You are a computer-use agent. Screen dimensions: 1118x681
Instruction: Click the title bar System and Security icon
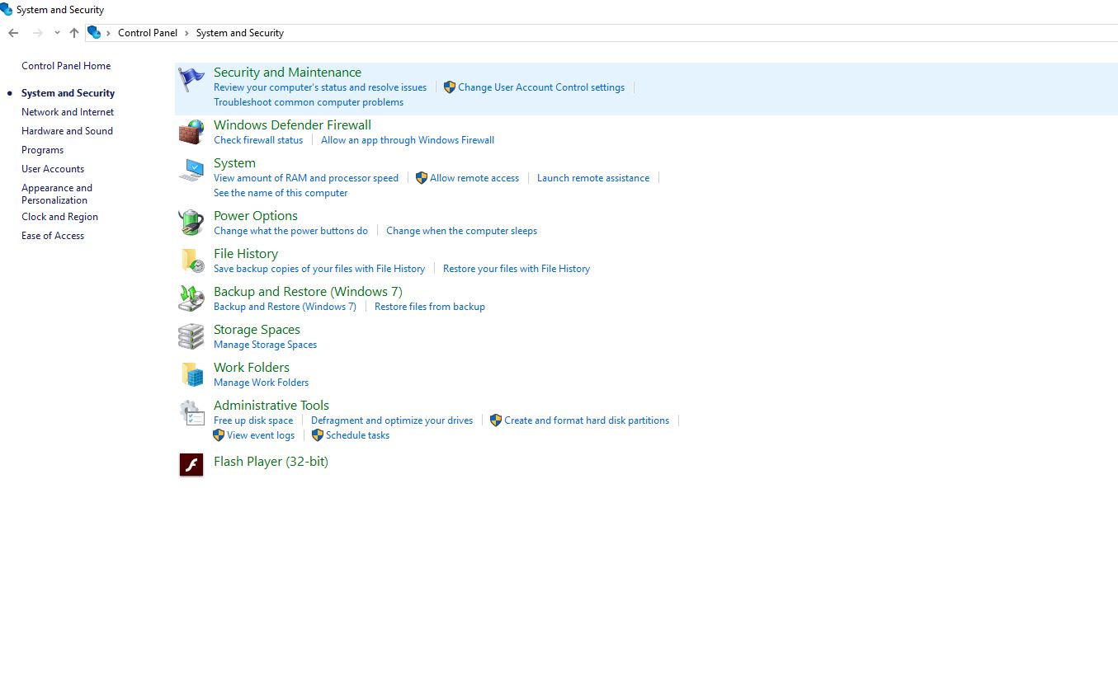pos(7,10)
